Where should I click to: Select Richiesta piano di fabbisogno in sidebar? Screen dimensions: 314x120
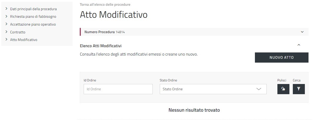33,16
